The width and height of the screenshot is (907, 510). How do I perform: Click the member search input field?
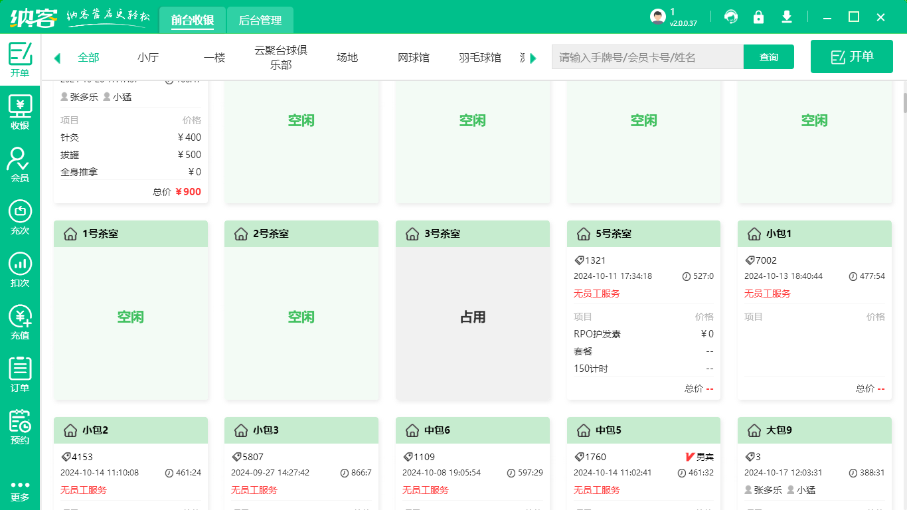pos(647,57)
